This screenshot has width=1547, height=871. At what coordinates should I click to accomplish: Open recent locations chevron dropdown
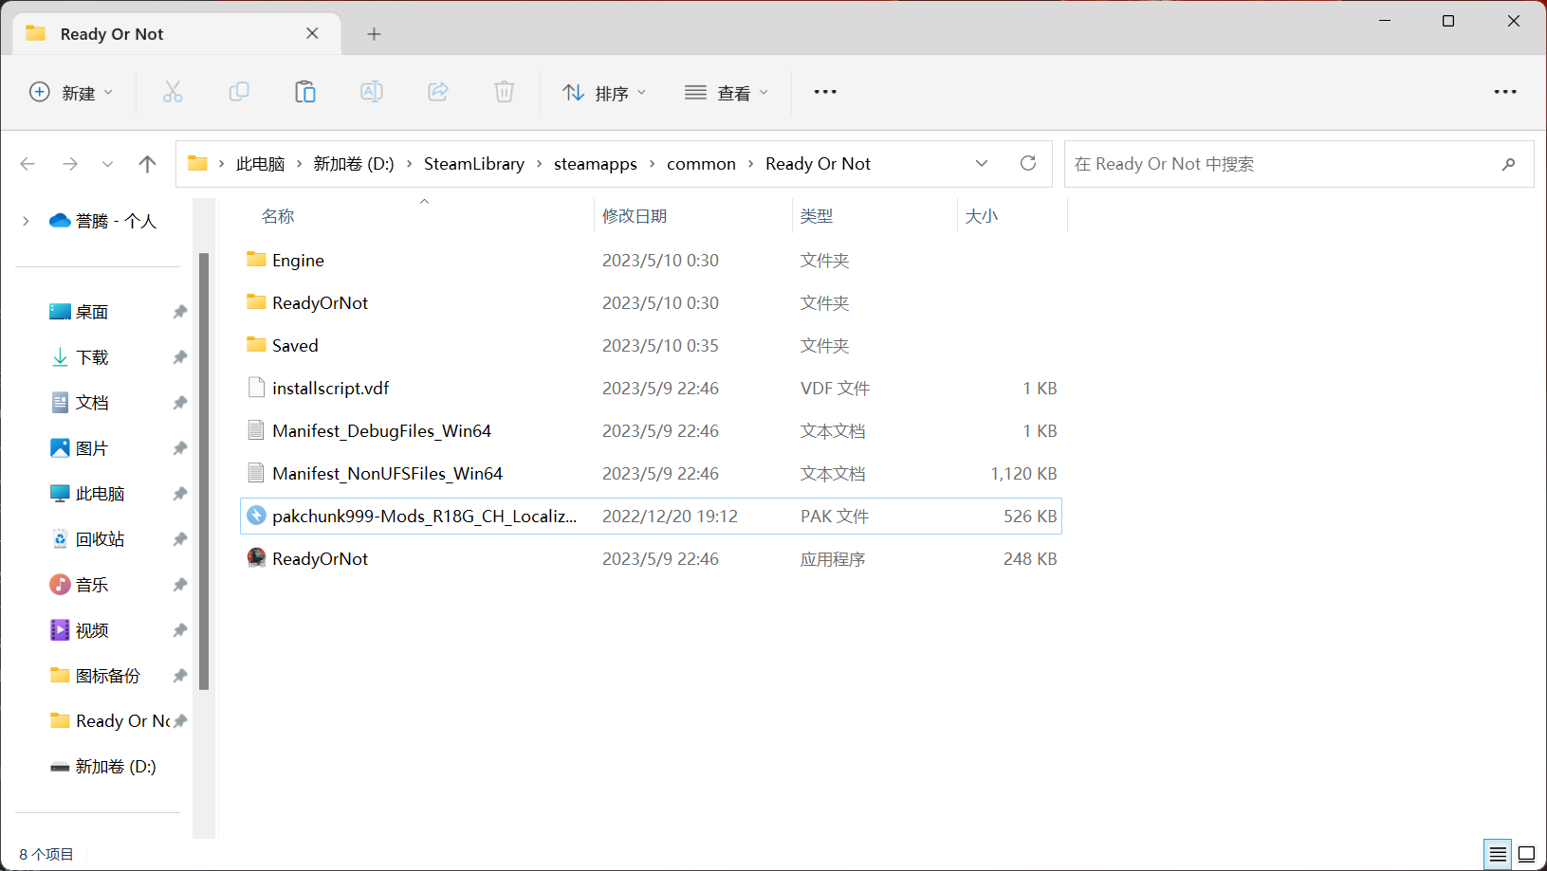click(108, 164)
